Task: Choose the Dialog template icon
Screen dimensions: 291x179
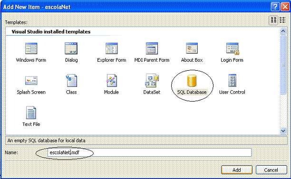Action: click(71, 48)
